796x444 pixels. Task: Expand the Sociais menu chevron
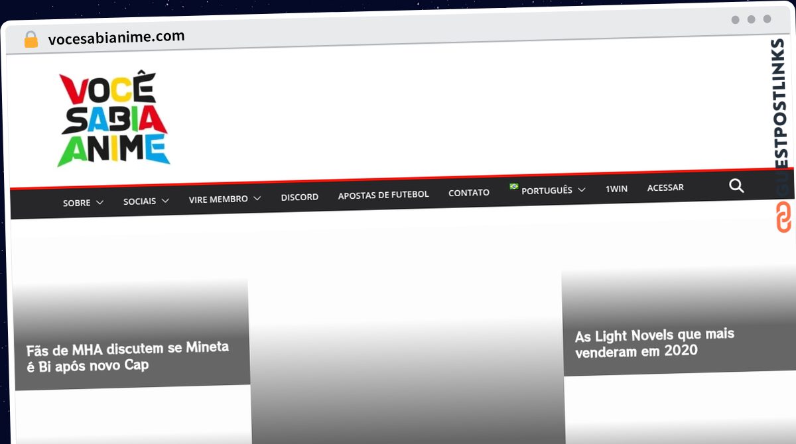click(x=165, y=200)
